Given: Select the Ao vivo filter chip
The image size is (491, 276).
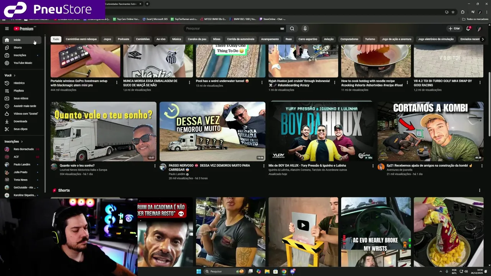Looking at the screenshot, I should pos(161,39).
